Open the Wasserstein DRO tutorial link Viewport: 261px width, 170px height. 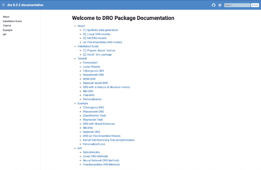93,75
